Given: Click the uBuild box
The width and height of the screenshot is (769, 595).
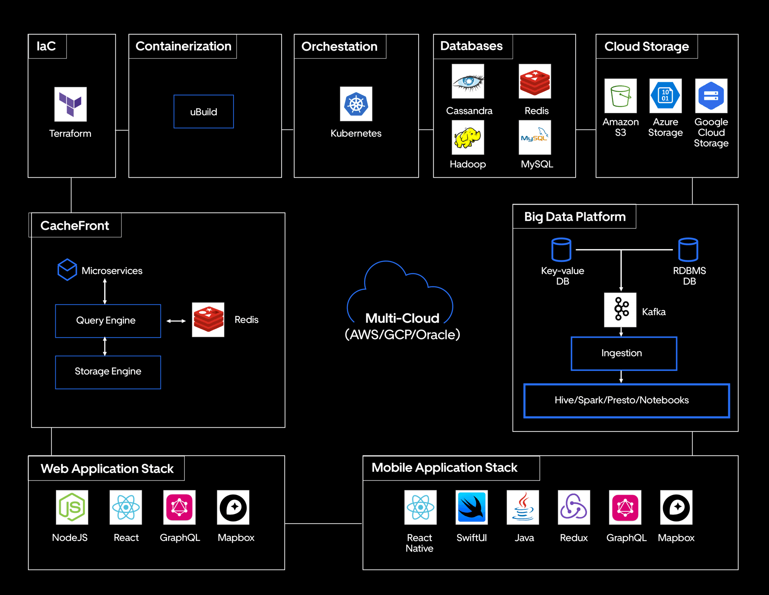Looking at the screenshot, I should (204, 112).
